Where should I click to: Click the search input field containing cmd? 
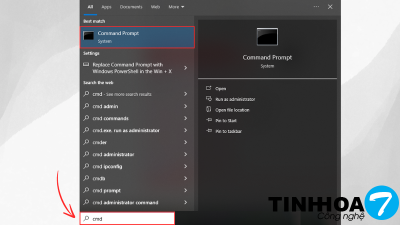click(x=131, y=218)
